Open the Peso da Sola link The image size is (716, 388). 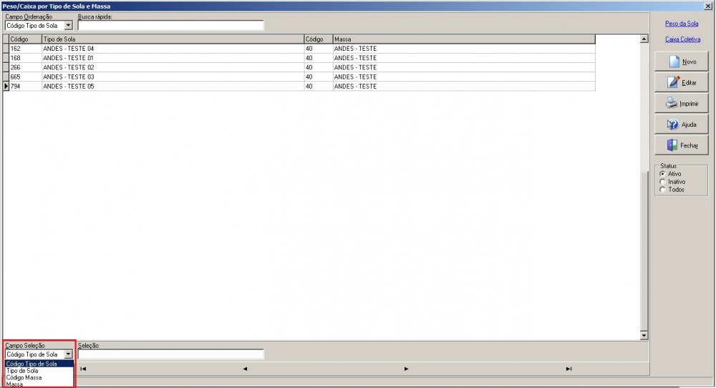[682, 24]
